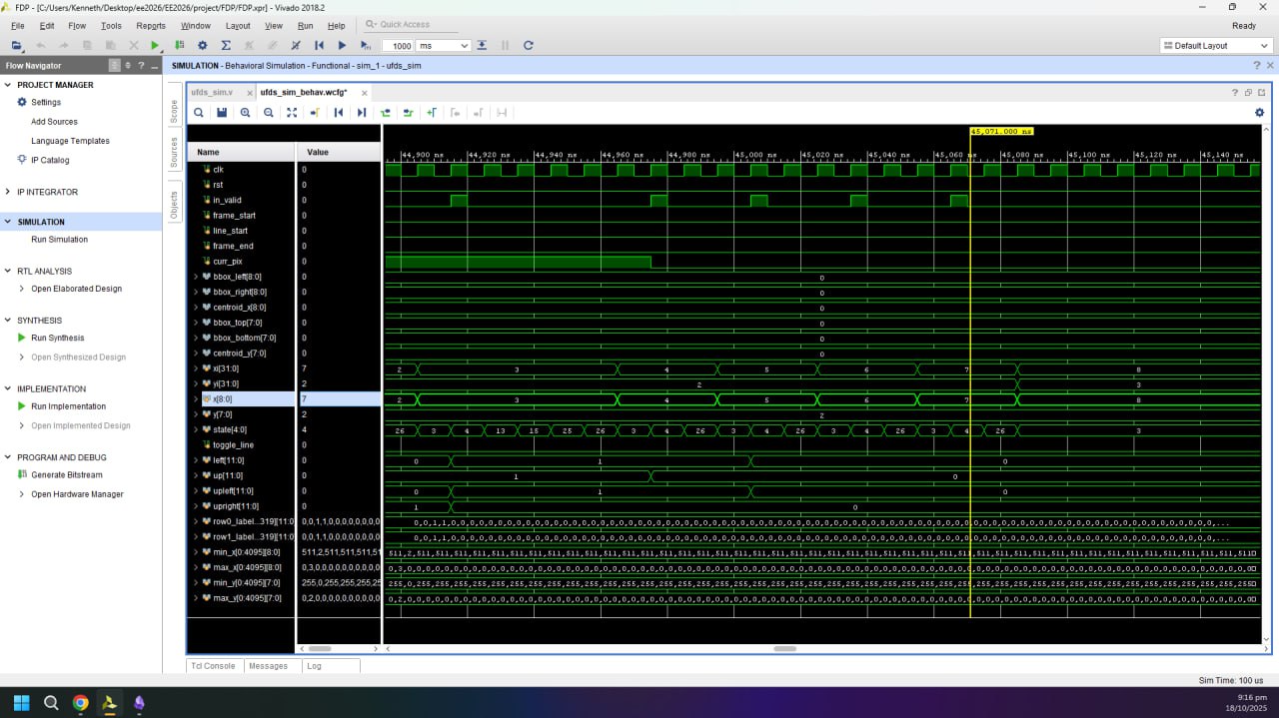Click the Zoom In waveform icon
Viewport: 1279px width, 718px height.
tap(245, 113)
